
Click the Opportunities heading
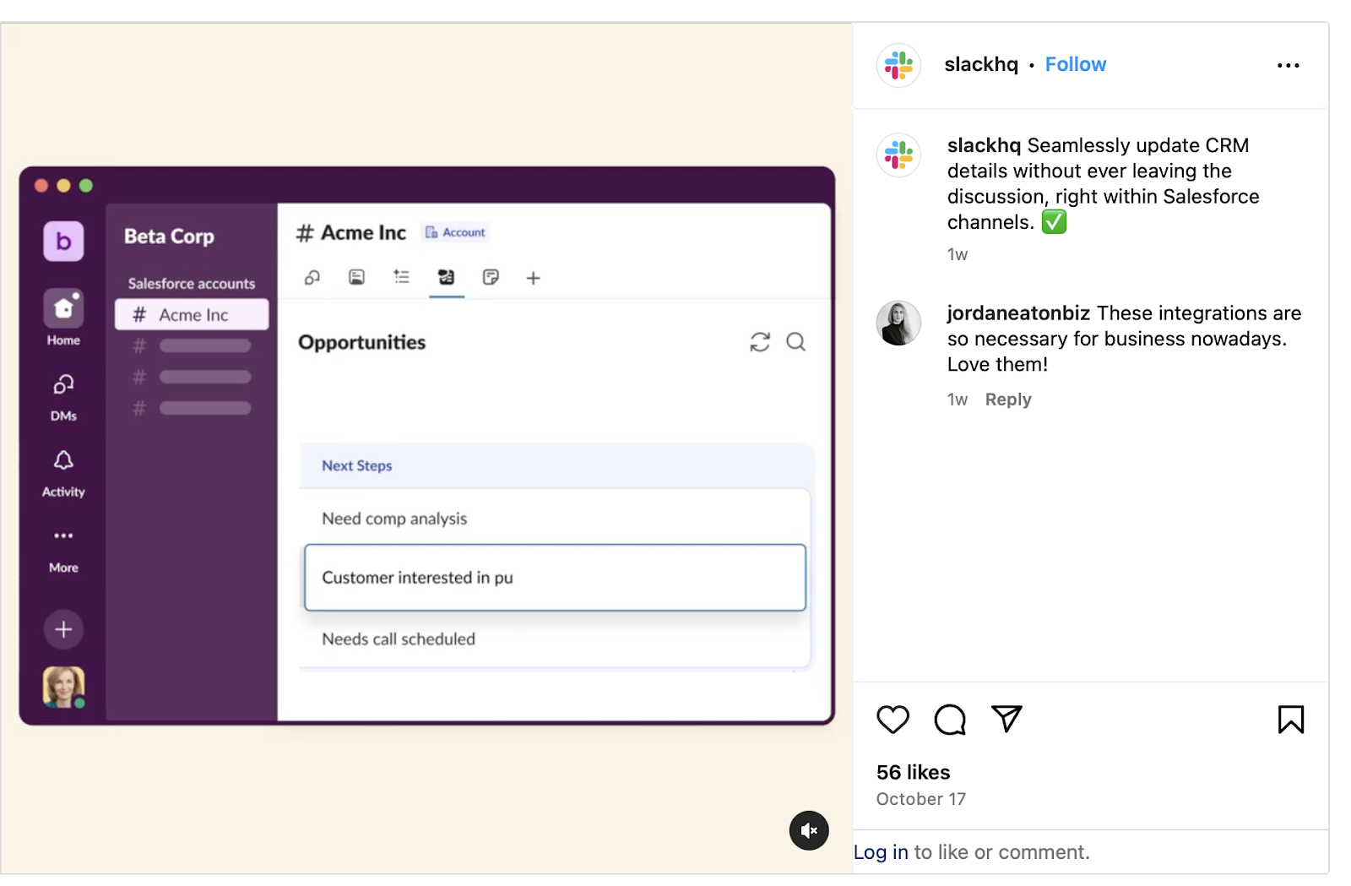pos(361,342)
